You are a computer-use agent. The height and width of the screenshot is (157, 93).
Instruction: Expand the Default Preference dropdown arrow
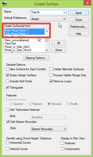[x=65, y=19]
